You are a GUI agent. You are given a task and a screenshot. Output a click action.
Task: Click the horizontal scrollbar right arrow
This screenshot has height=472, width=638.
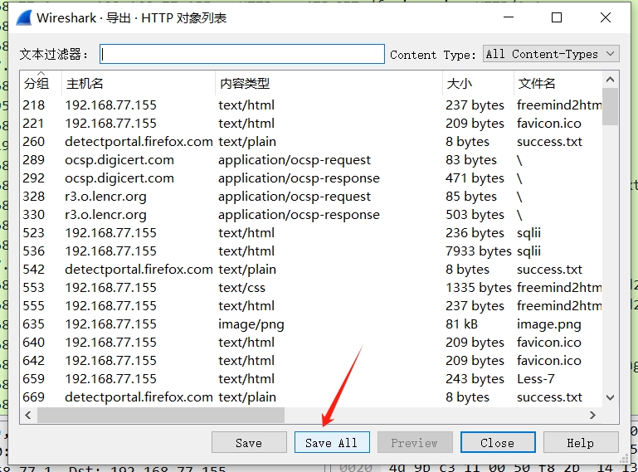[x=592, y=415]
